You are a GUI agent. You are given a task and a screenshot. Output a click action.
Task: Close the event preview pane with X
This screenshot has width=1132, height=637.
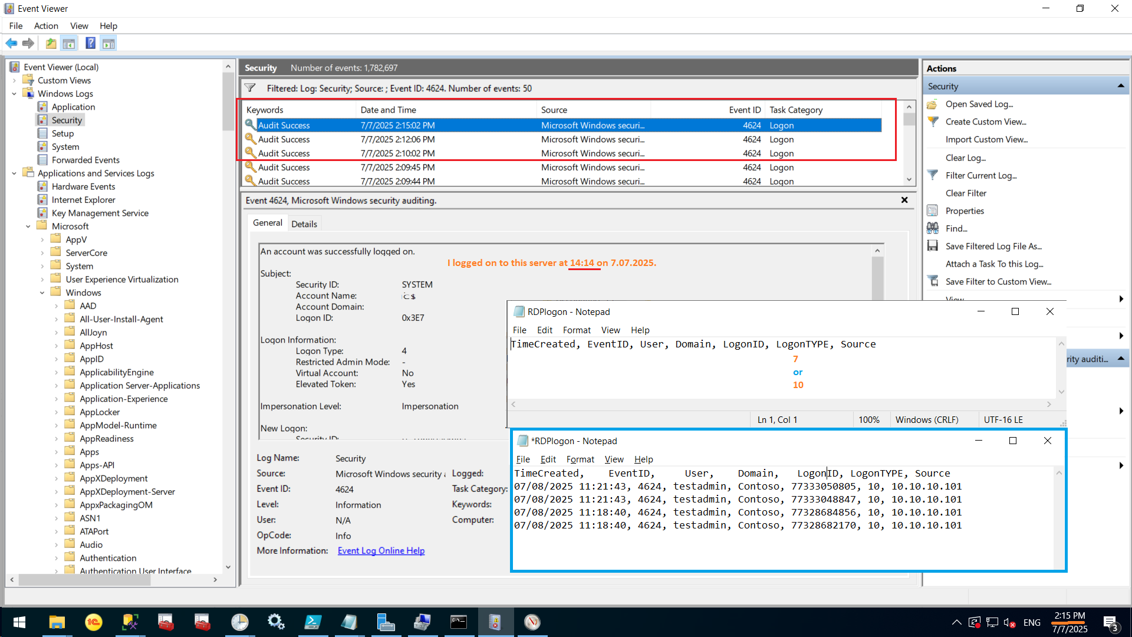coord(904,200)
